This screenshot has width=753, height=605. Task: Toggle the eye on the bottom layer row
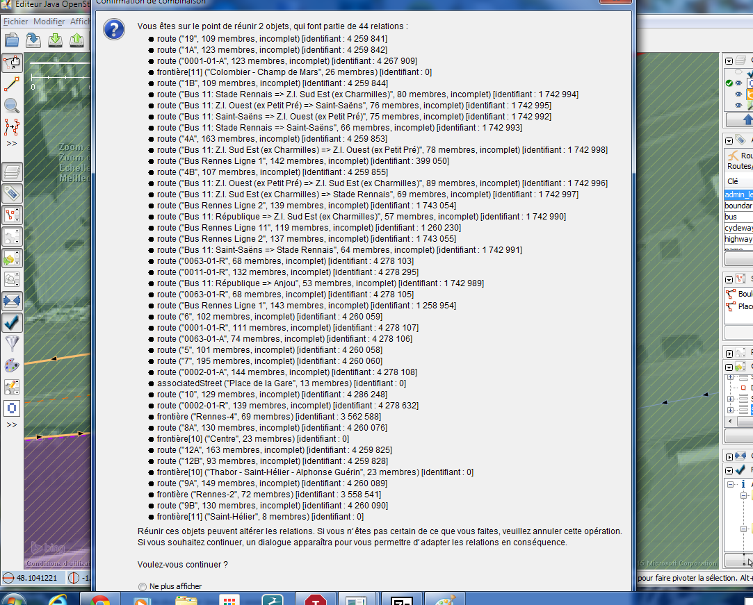pyautogui.click(x=738, y=106)
